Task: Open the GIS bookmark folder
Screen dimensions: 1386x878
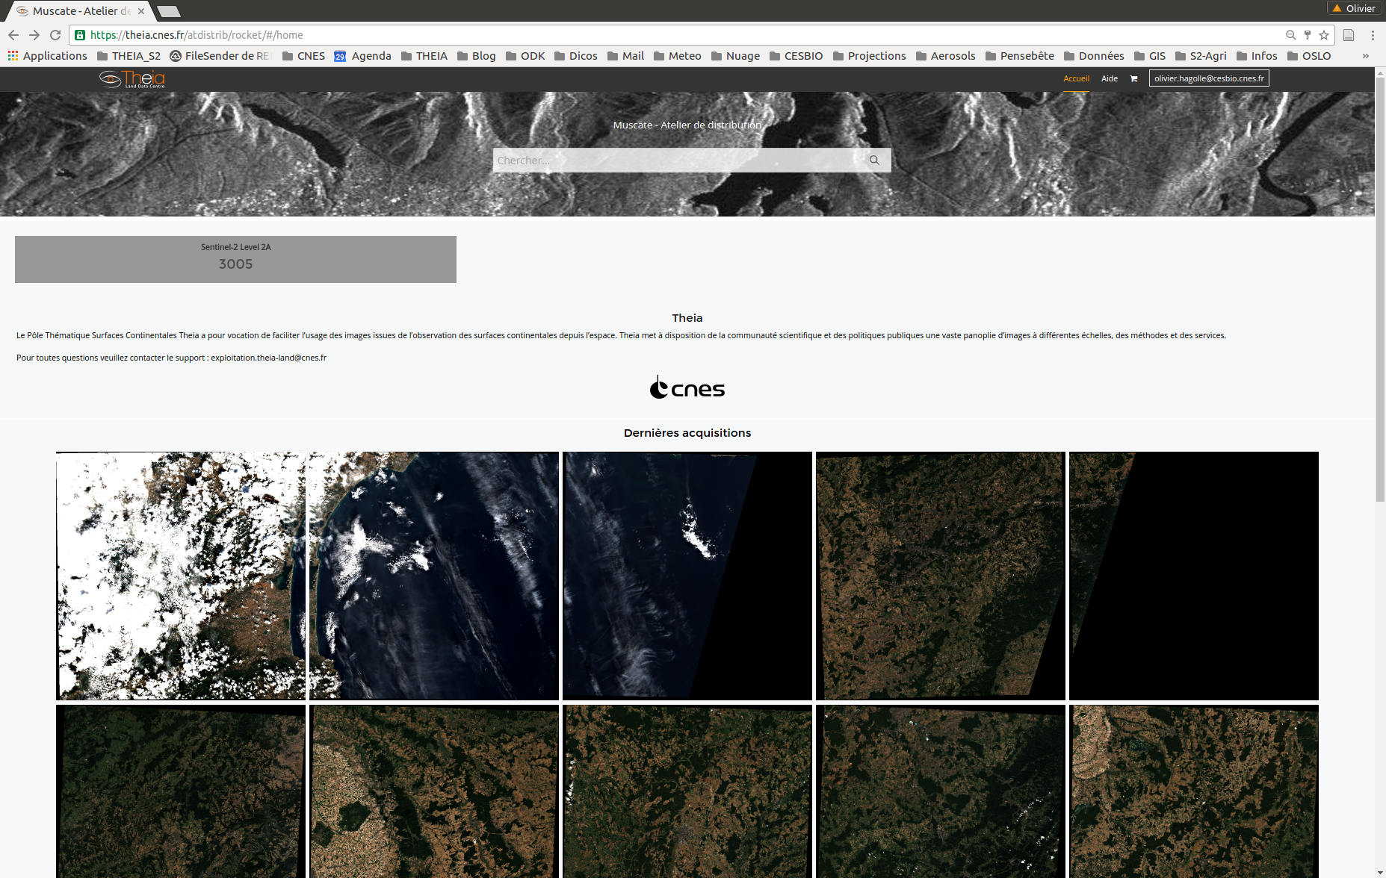Action: point(1149,56)
